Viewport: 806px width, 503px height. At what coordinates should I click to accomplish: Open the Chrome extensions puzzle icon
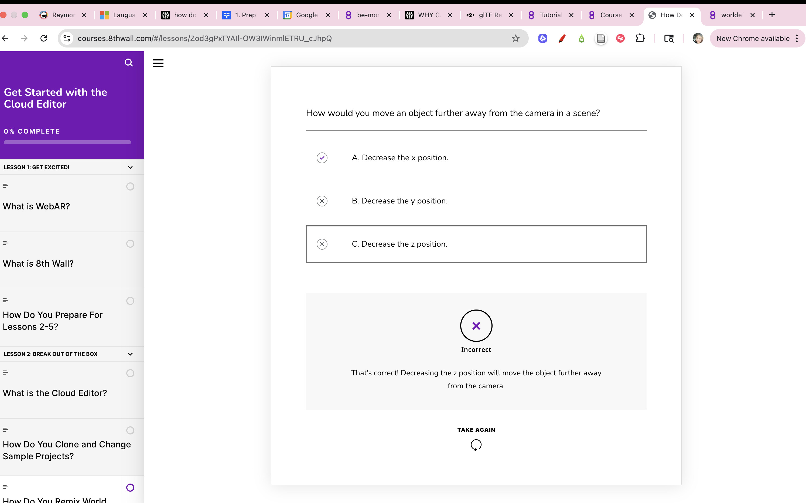tap(640, 38)
